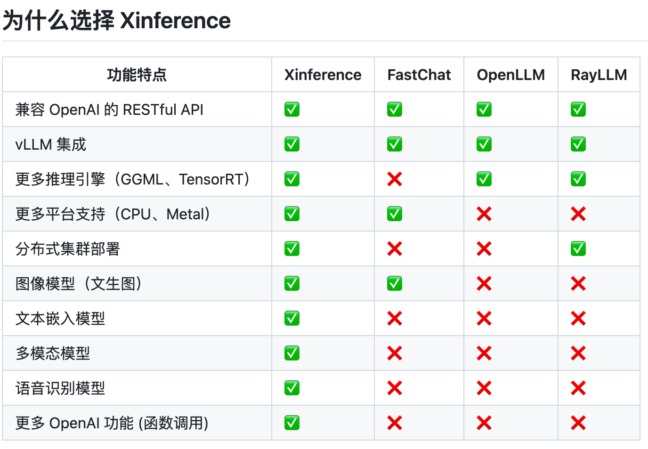
Task: Click the OpenLLM red cross for 函数调用 row
Action: pyautogui.click(x=484, y=423)
